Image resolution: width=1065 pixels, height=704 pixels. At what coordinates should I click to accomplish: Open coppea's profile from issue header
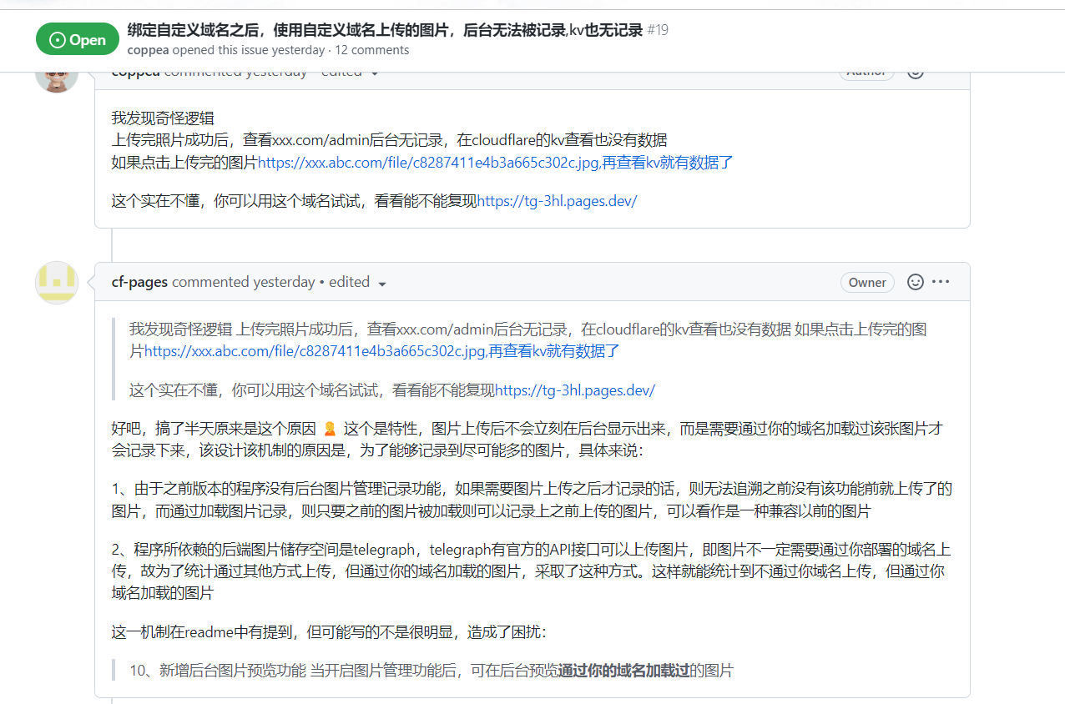(x=149, y=50)
